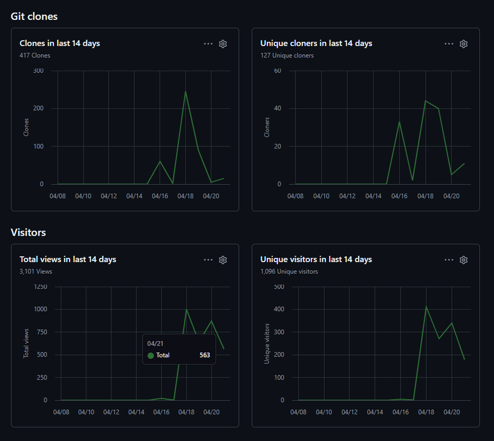Screen dimensions: 494x441
Task: Expand the ellipsis menu for Unique cloners
Action: (x=449, y=44)
